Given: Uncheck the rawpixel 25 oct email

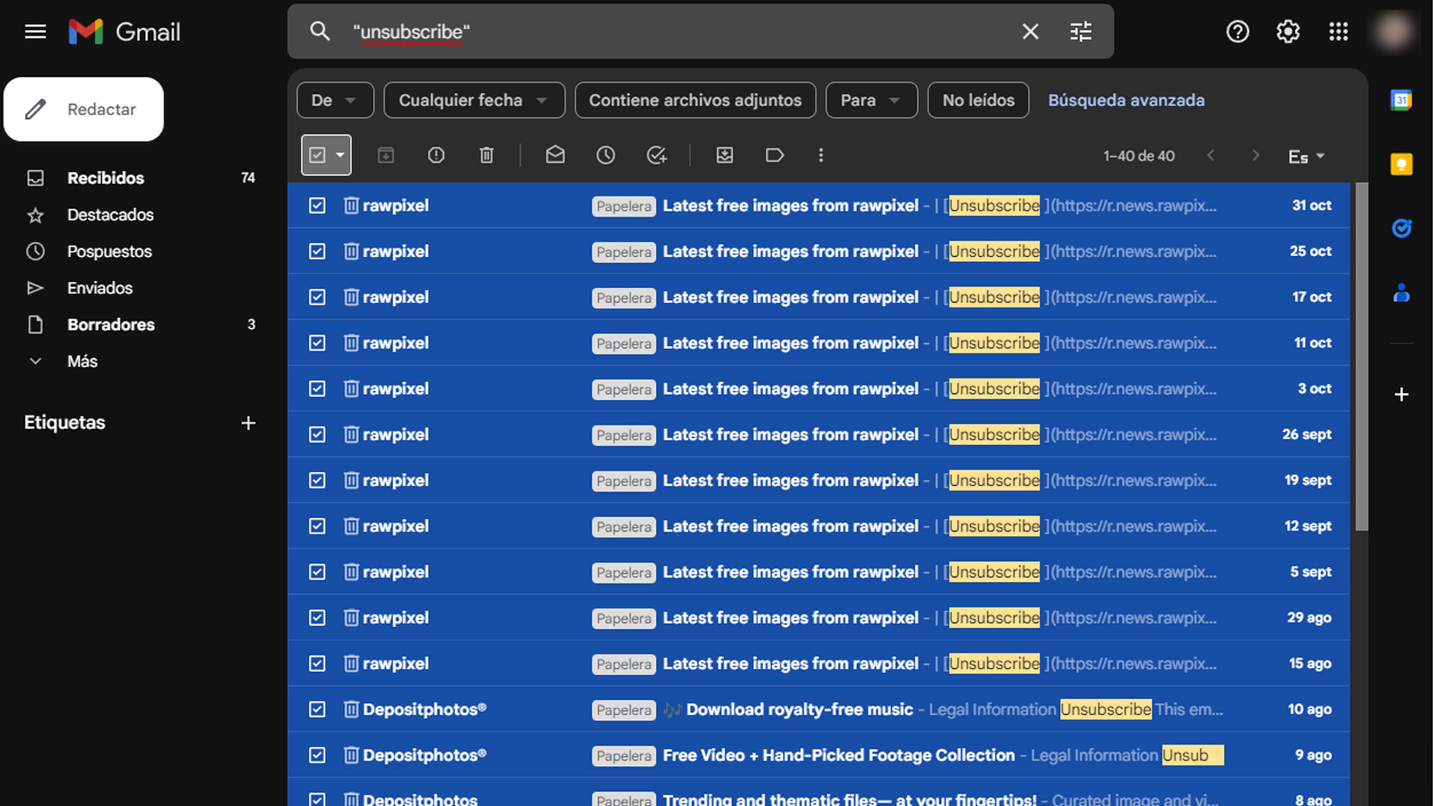Looking at the screenshot, I should point(317,252).
